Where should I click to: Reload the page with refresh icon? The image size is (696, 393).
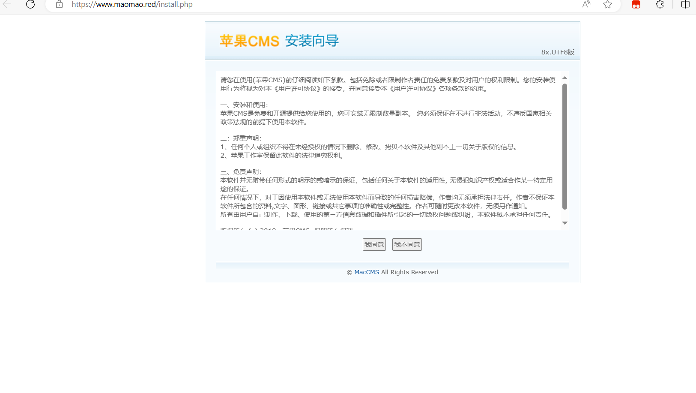[x=30, y=4]
